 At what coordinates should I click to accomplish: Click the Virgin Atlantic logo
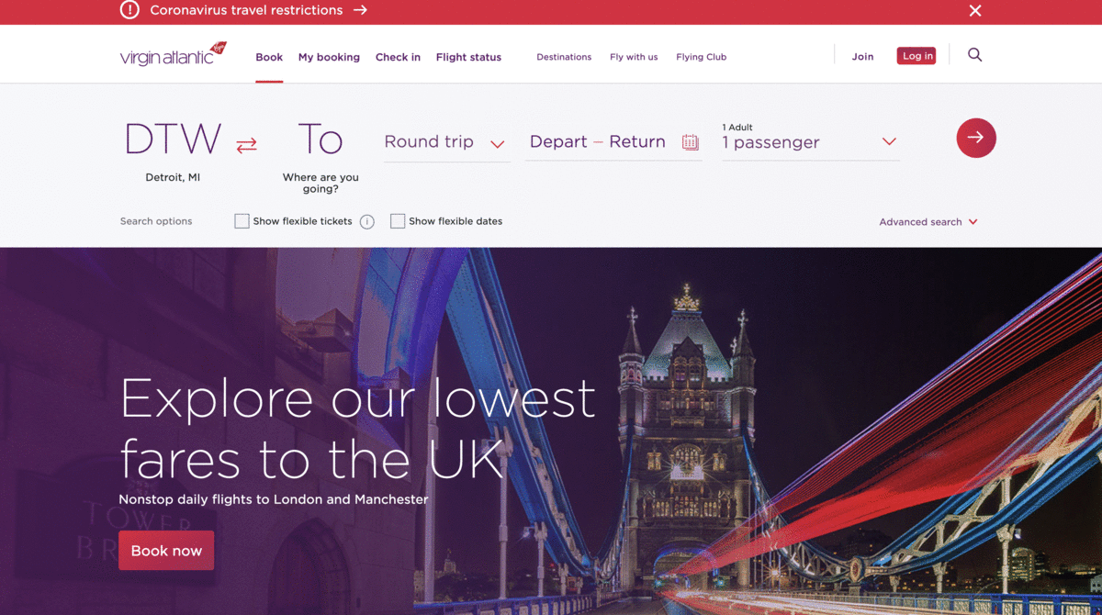pyautogui.click(x=173, y=54)
